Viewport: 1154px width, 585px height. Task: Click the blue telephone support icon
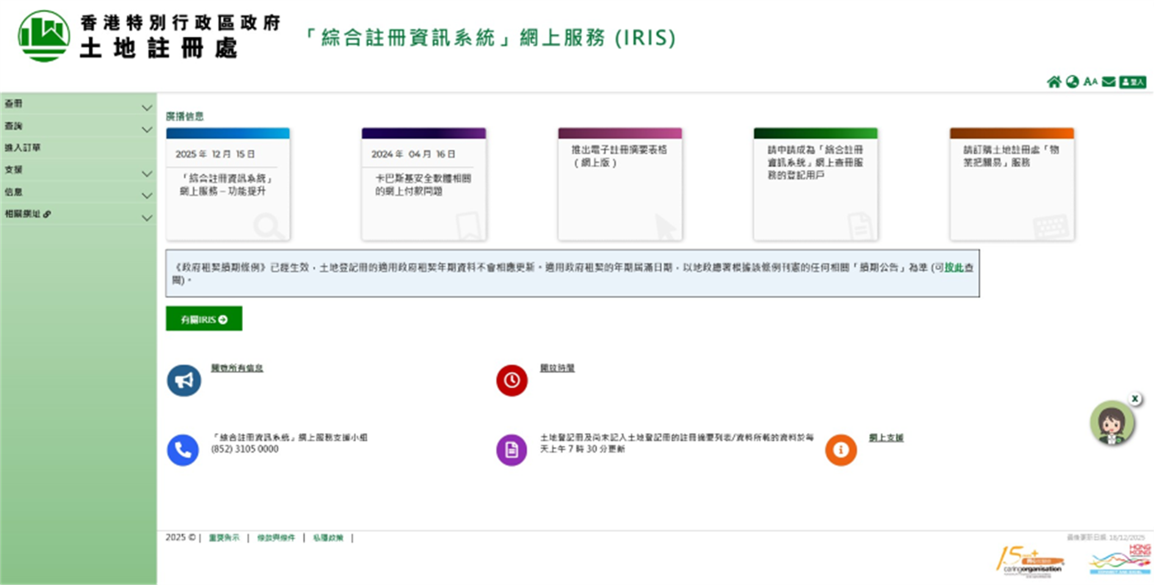[183, 450]
